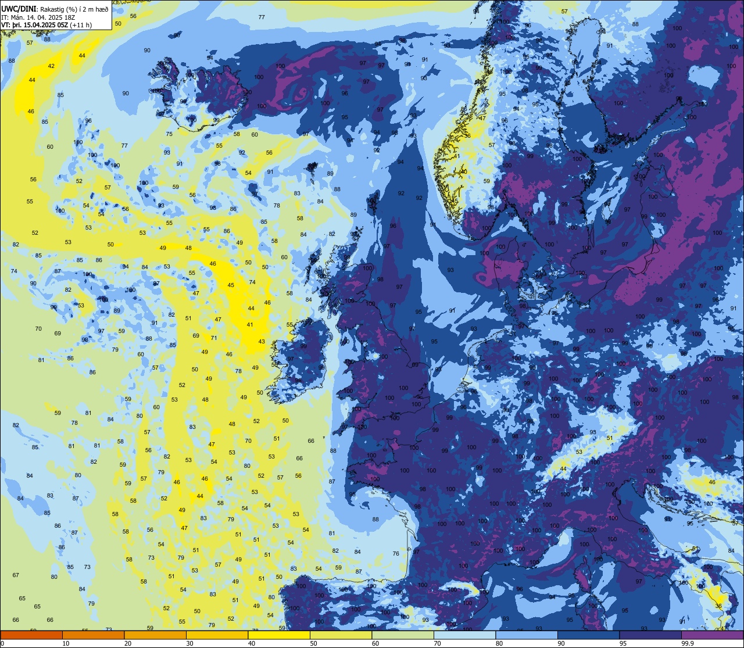The image size is (744, 648).
Task: Click the map value 71 west of Ireland
Action: click(x=214, y=338)
